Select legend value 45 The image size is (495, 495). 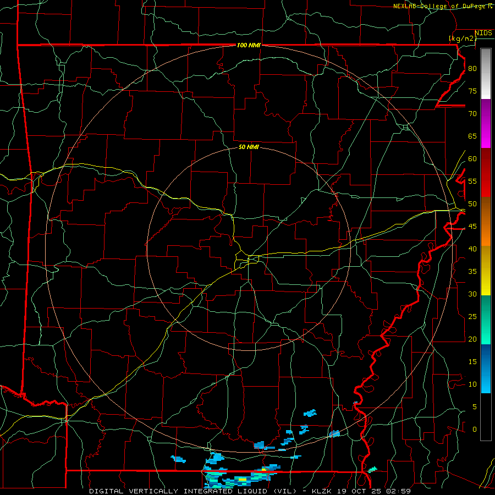[x=472, y=227]
